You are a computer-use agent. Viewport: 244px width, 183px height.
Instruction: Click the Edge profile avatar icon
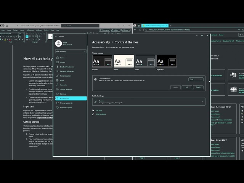click(x=135, y=26)
